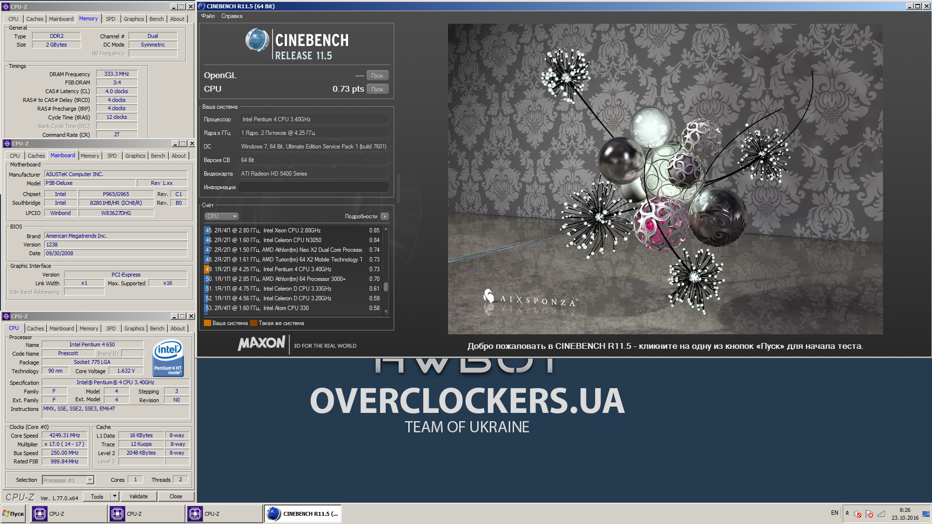Open About tab in CPU-Z CPU window

[178, 328]
